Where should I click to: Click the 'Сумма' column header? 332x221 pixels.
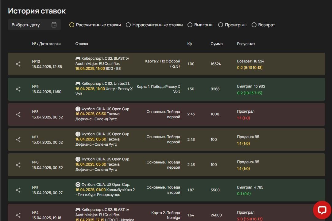(217, 44)
